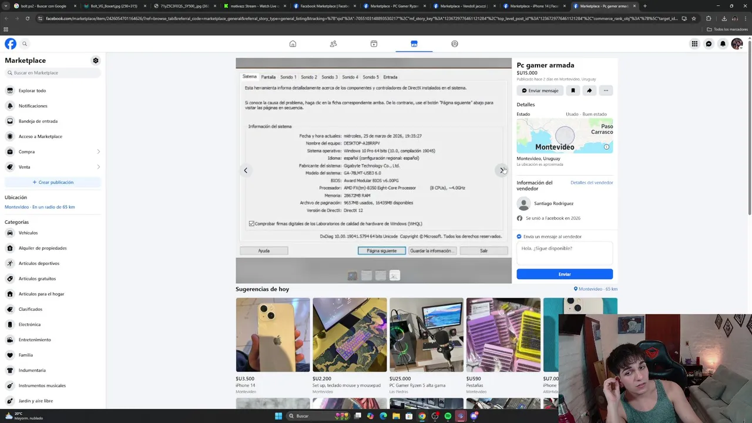The height and width of the screenshot is (423, 752).
Task: Reload the page in Chrome
Action: click(x=27, y=18)
